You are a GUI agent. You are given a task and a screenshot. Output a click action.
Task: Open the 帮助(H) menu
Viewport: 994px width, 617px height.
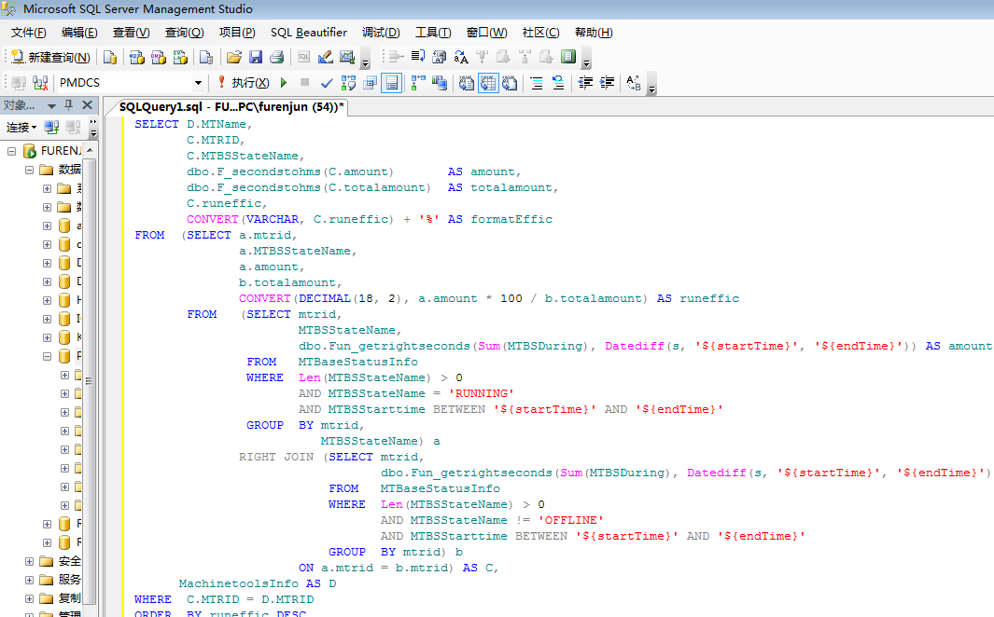(594, 33)
